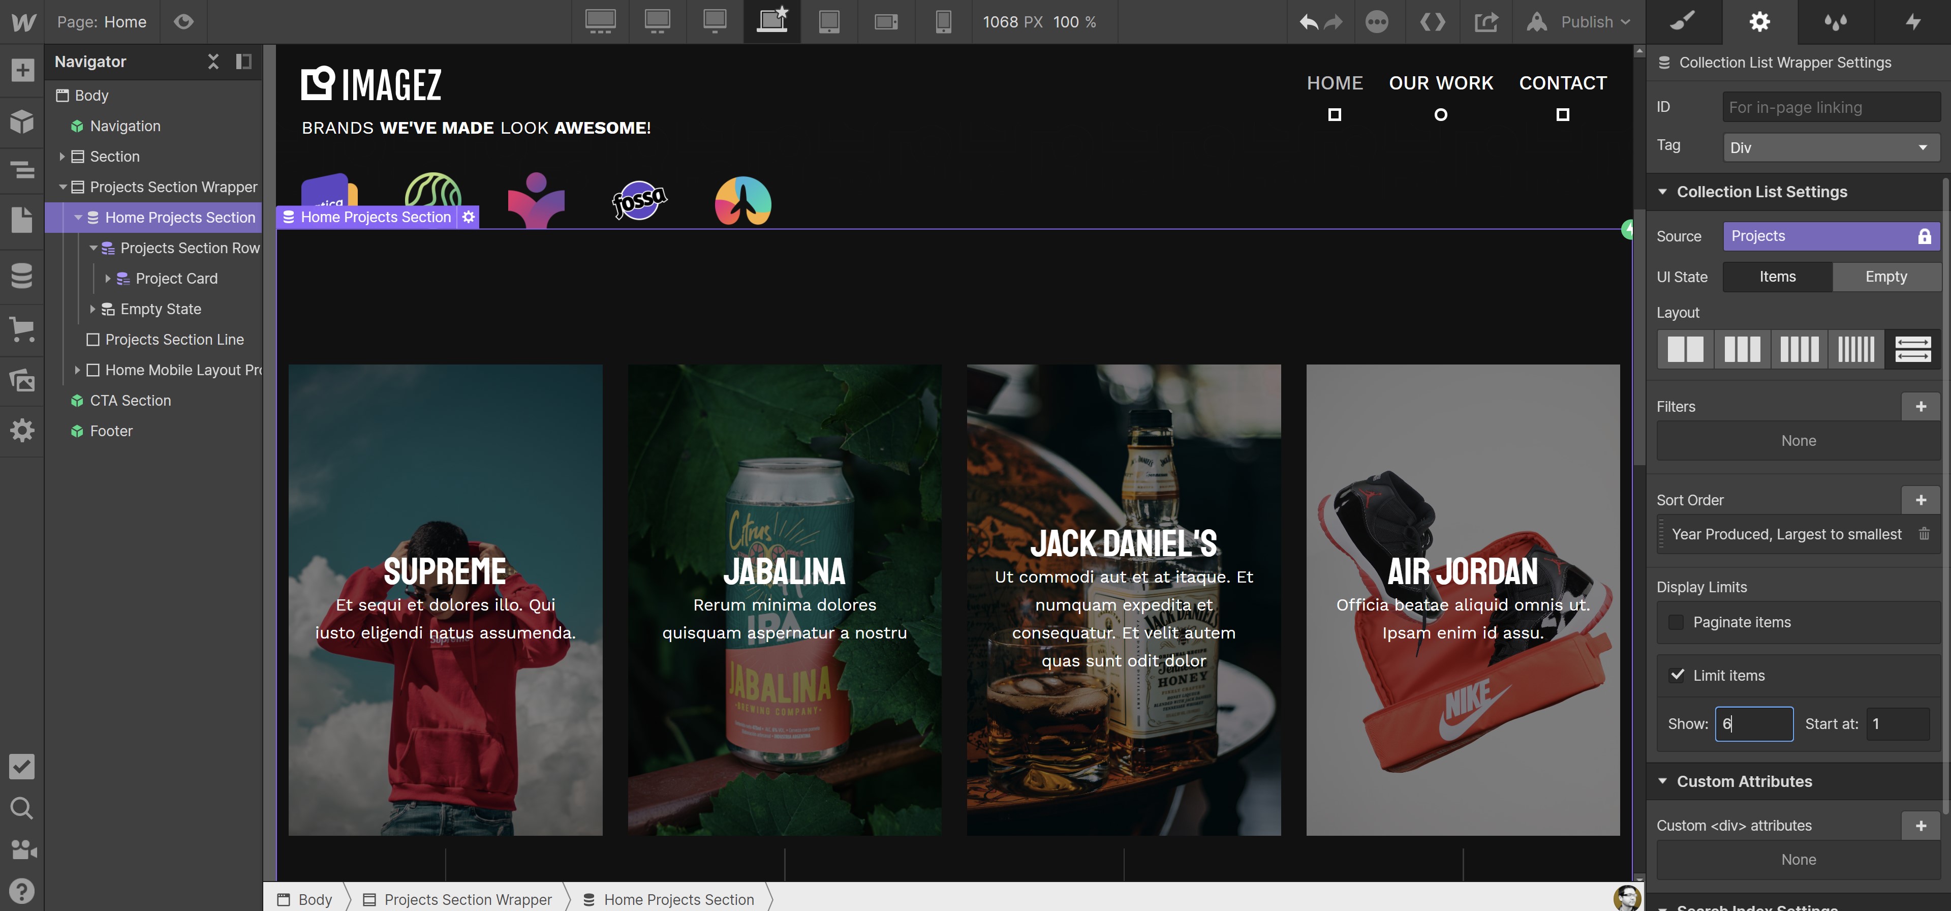Switch to the Style brush tab
This screenshot has width=1951, height=911.
click(x=1683, y=21)
